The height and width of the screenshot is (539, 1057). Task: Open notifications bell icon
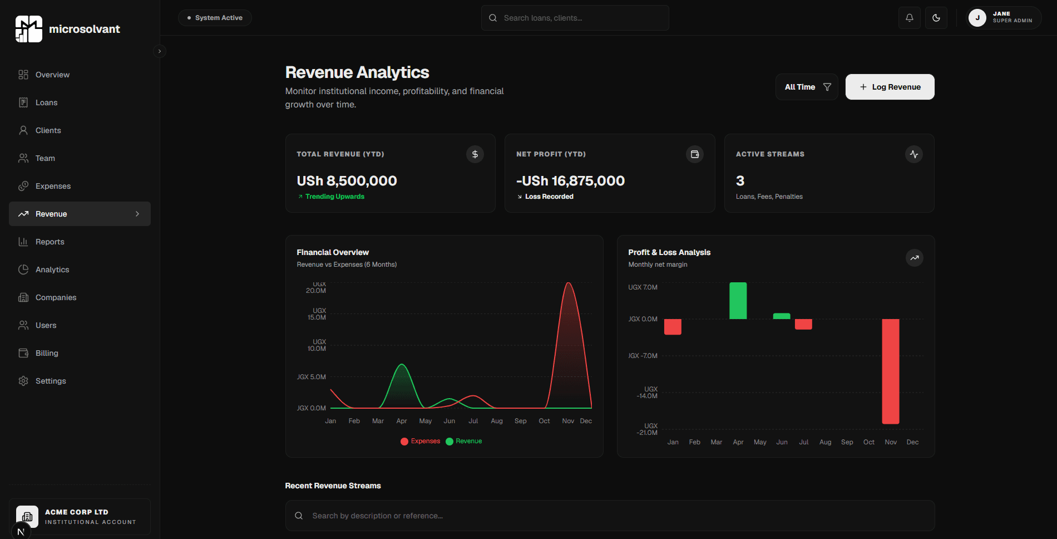point(910,18)
